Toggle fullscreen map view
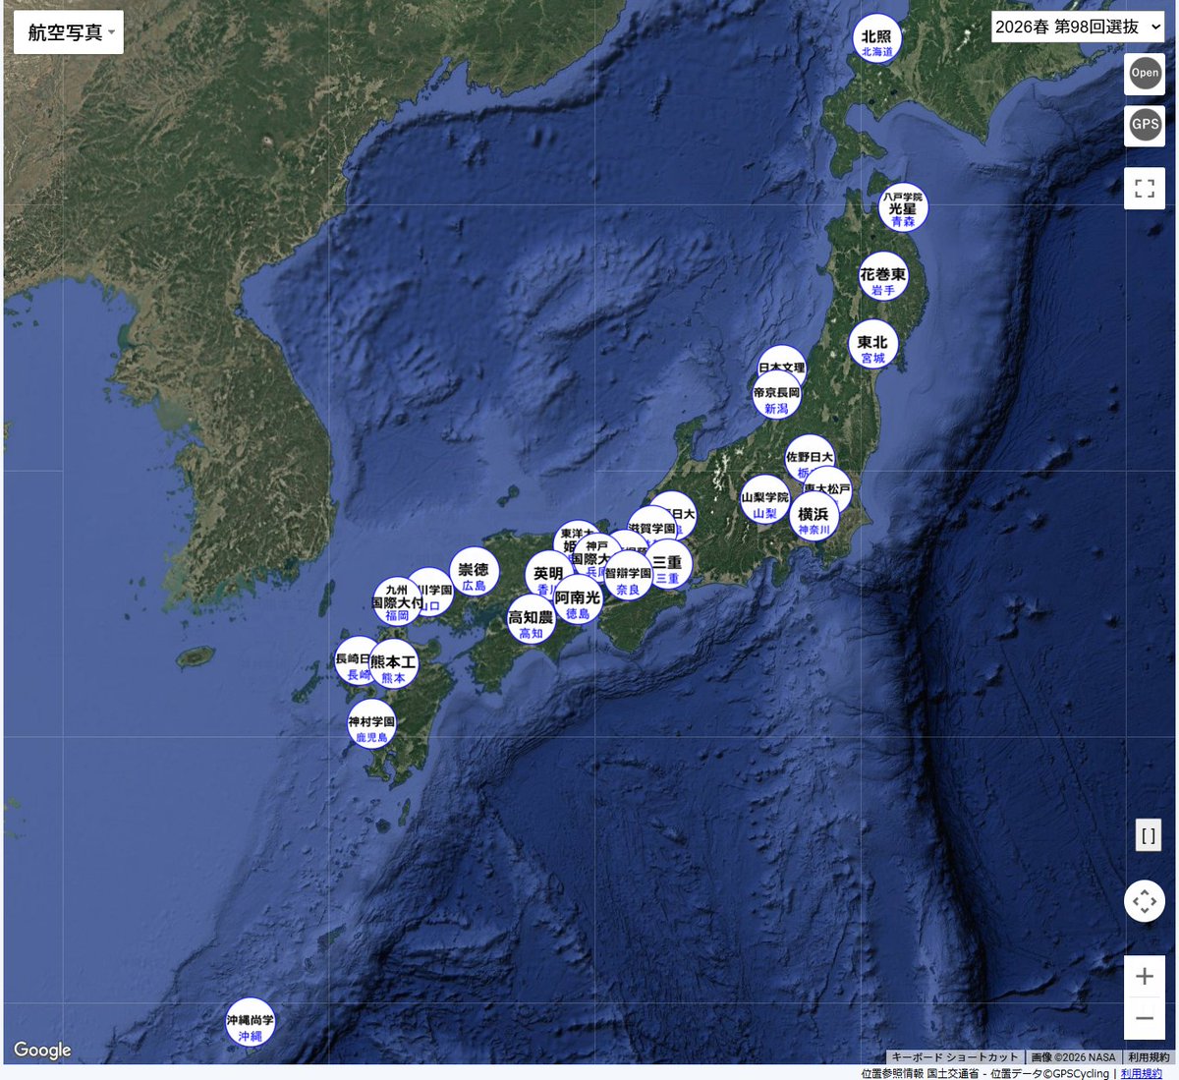The image size is (1179, 1080). 1145,189
